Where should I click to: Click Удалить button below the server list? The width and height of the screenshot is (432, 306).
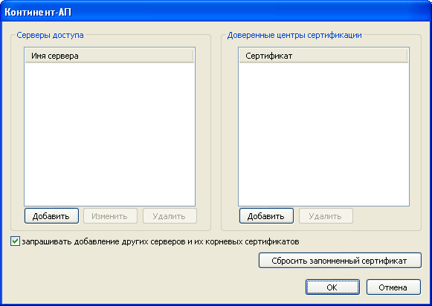pos(170,216)
